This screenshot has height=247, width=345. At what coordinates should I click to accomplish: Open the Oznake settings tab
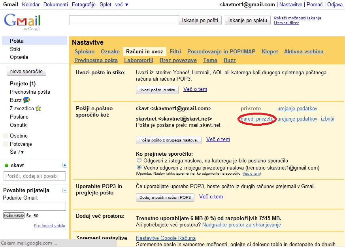point(110,51)
